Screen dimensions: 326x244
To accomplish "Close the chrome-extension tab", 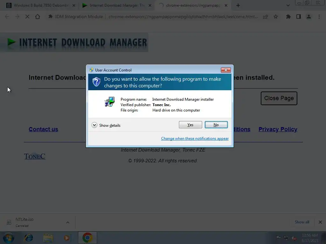I will click(x=226, y=6).
